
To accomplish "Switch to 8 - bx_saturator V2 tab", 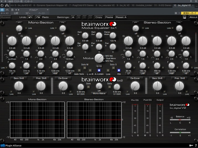I will coord(105,5).
